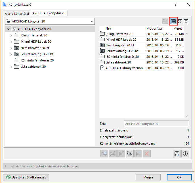The height and width of the screenshot is (183, 195).
Task: Switch to A terv könyvtárai tab
Action: point(17,13)
